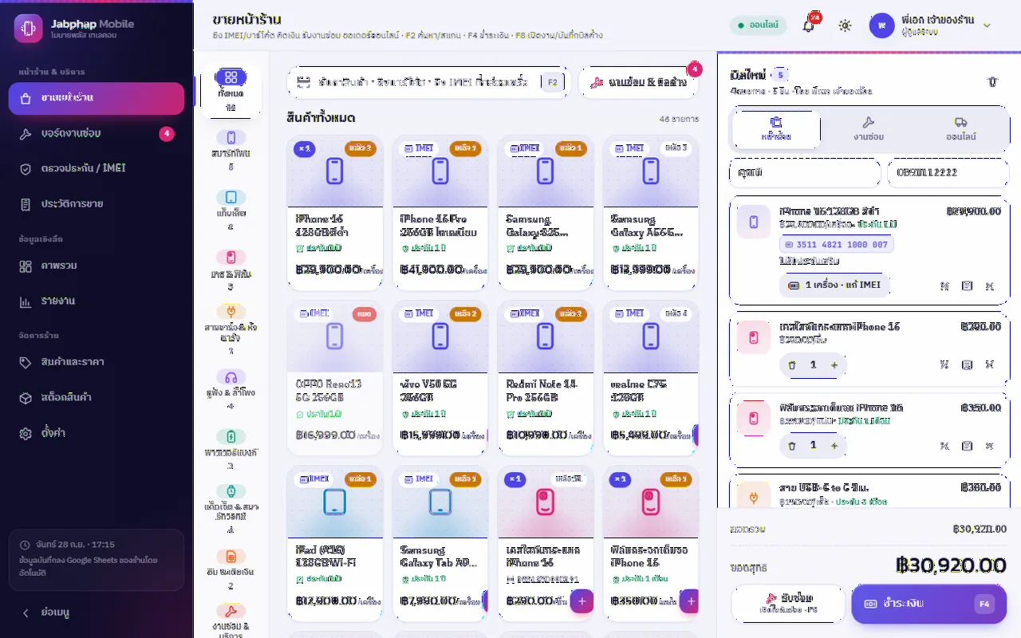1021x638 pixels.
Task: Add a note to the ฿350 film line
Action: tap(967, 446)
